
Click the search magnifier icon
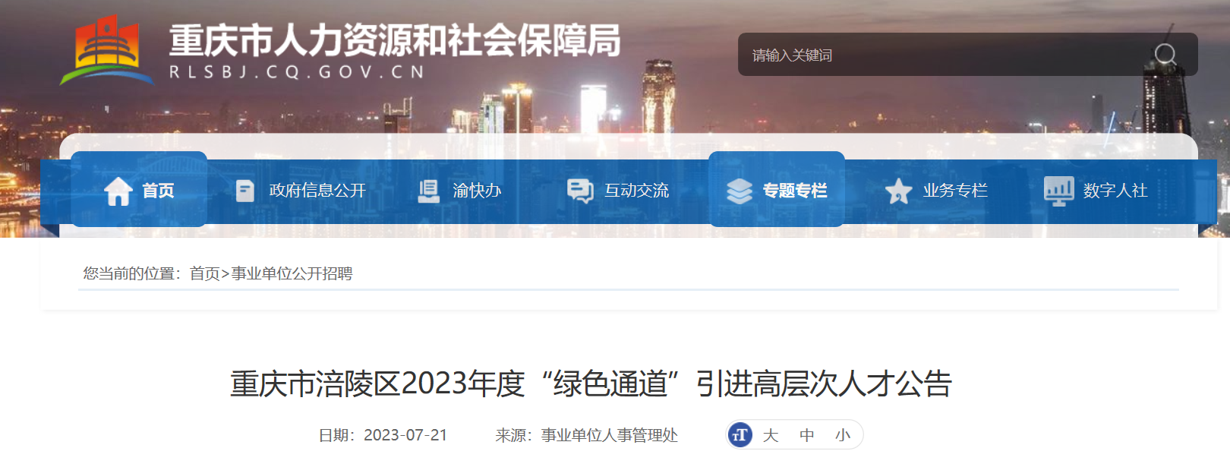click(1165, 55)
